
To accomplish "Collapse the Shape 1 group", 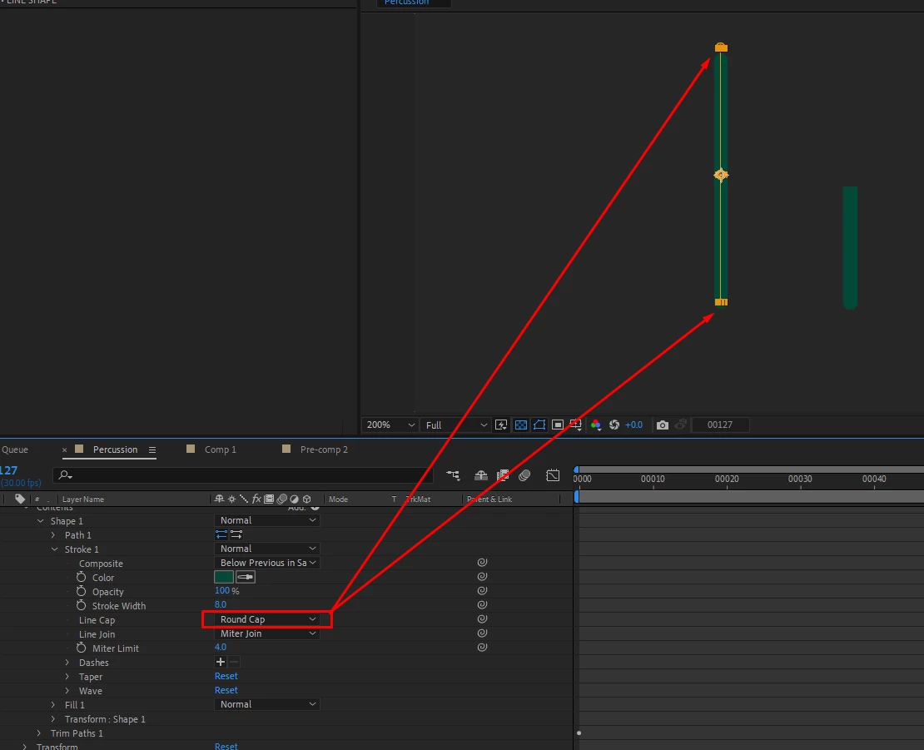I will tap(41, 521).
